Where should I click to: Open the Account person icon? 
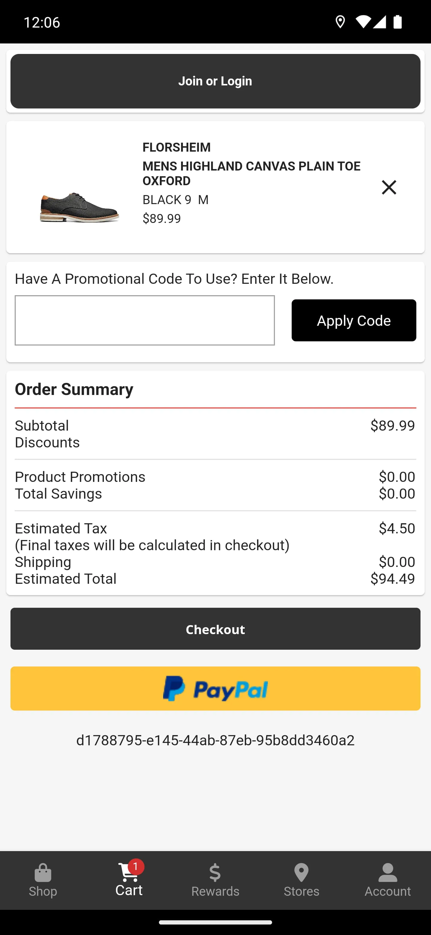pyautogui.click(x=388, y=872)
